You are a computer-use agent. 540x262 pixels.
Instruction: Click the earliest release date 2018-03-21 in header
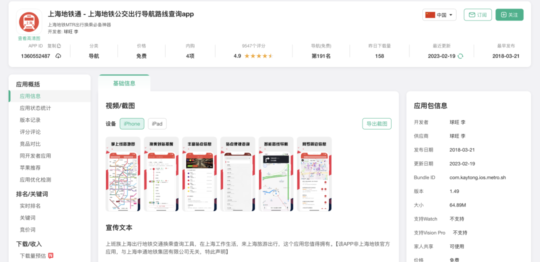[506, 56]
